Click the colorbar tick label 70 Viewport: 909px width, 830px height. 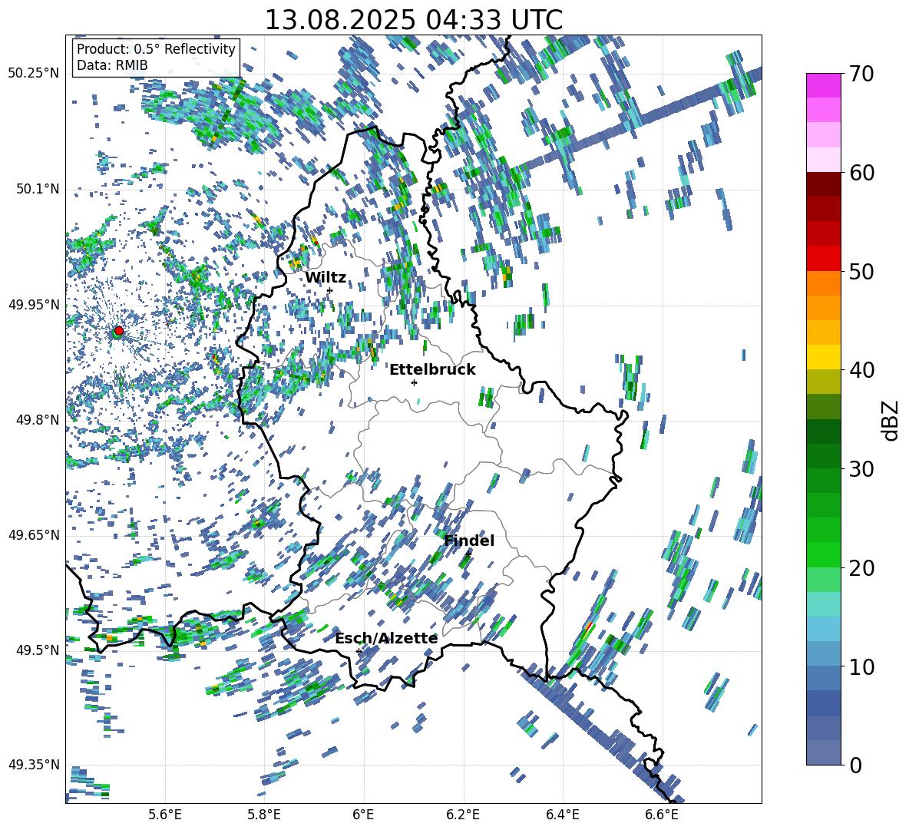click(x=861, y=74)
